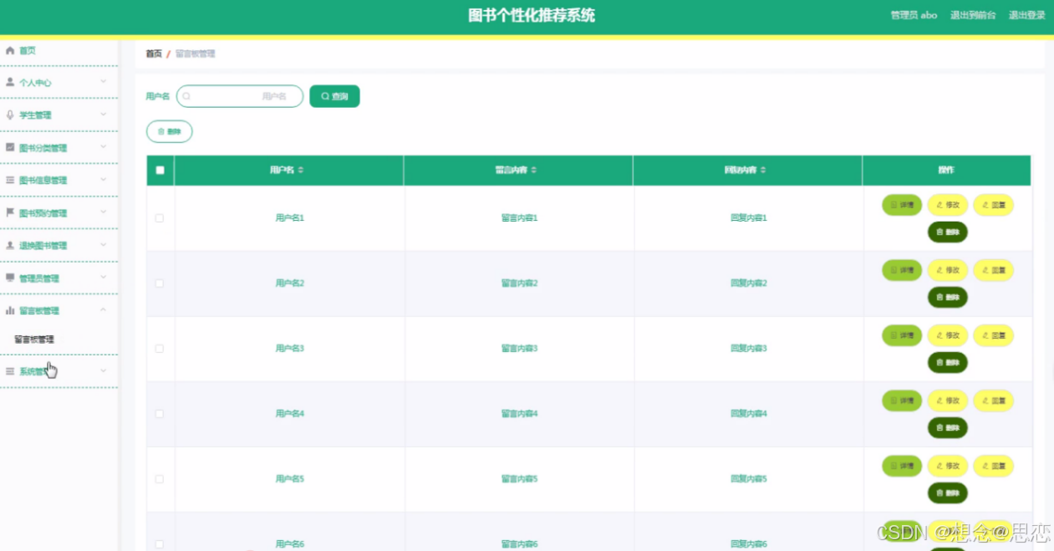This screenshot has height=551, width=1054.
Task: Click dark green 删除 for 用户名5 row
Action: pos(948,492)
